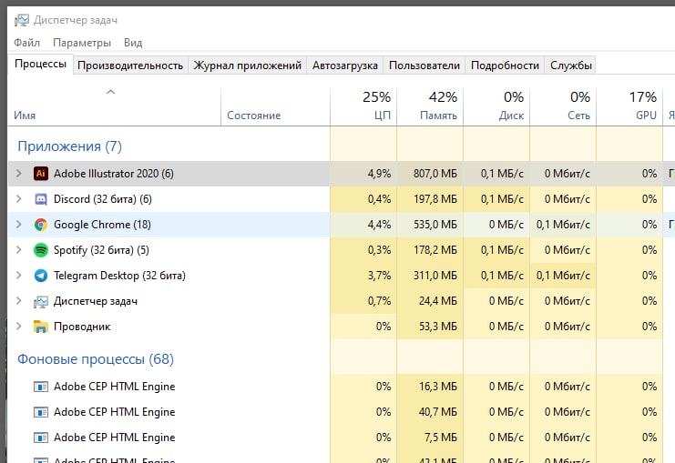Open the Файл menu
This screenshot has width=675, height=463.
tap(26, 43)
